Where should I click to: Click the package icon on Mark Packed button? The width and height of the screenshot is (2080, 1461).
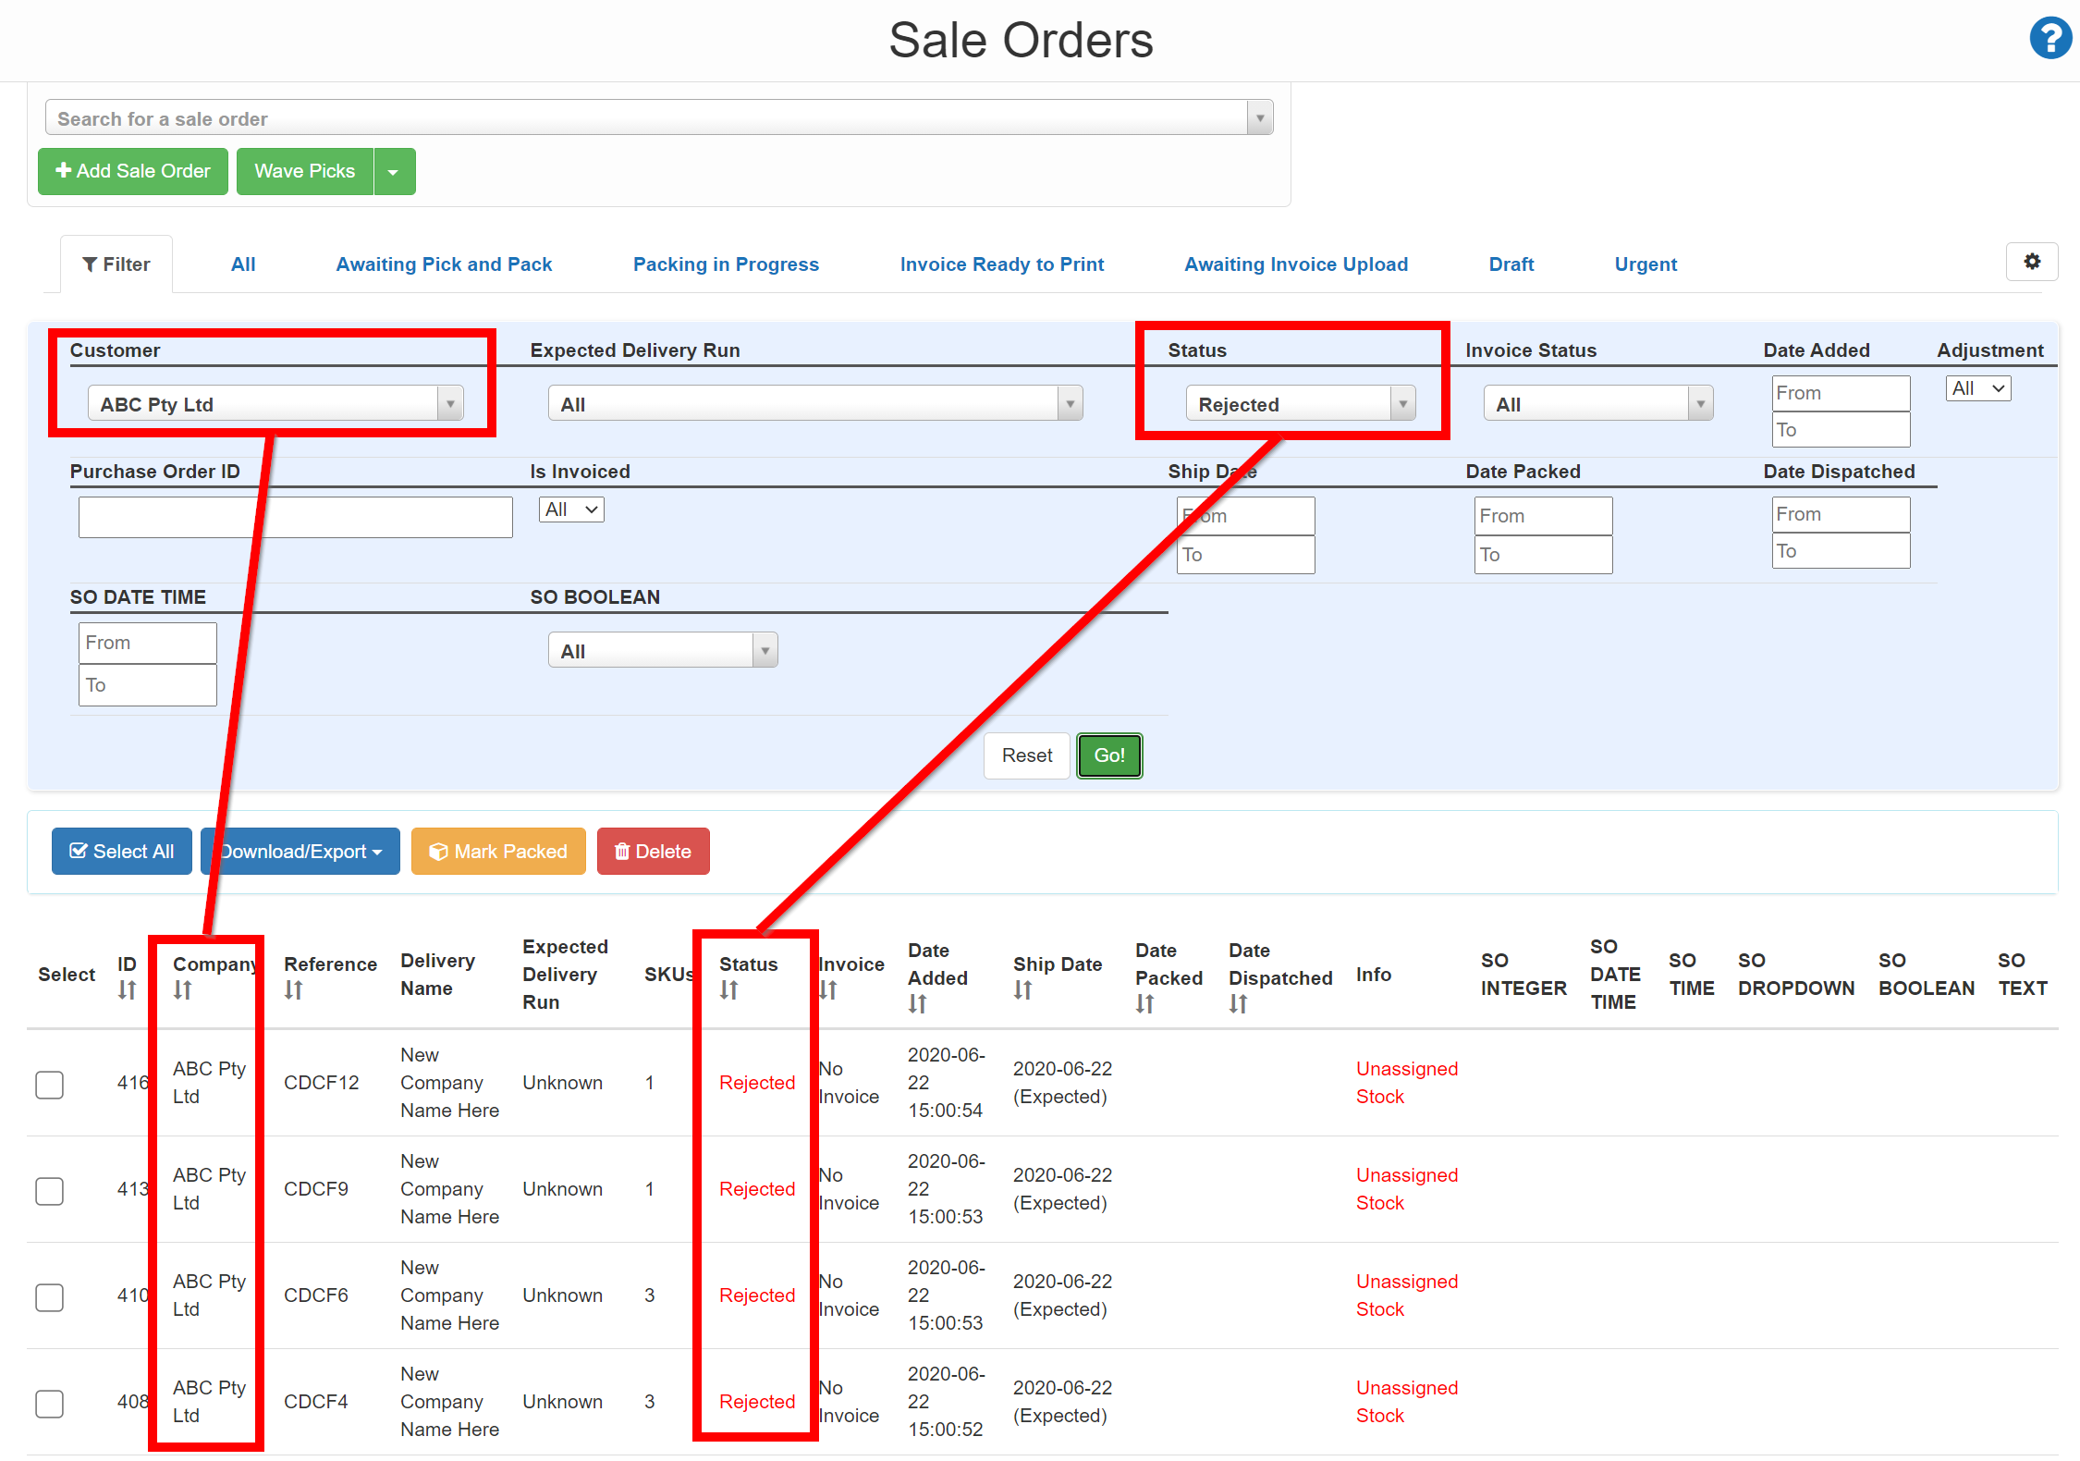tap(440, 851)
